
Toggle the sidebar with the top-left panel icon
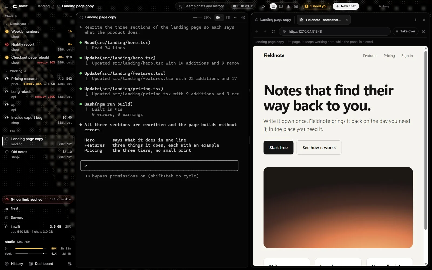click(x=6, y=6)
